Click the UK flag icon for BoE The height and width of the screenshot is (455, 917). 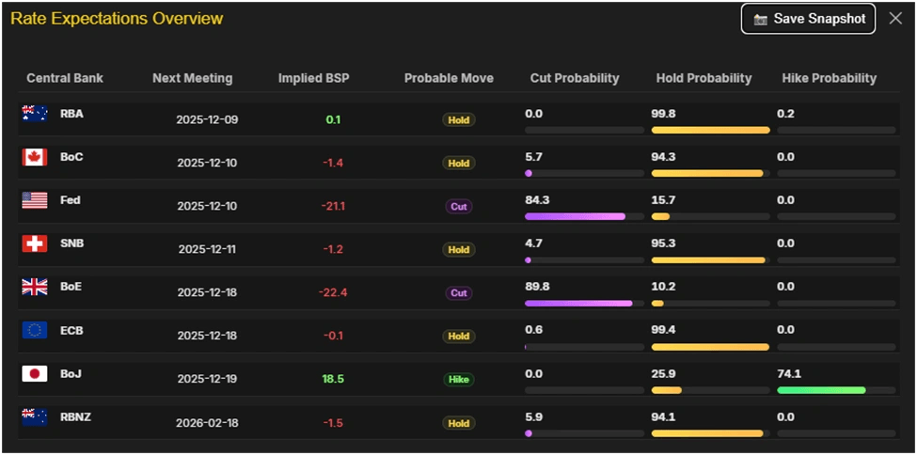click(x=35, y=287)
